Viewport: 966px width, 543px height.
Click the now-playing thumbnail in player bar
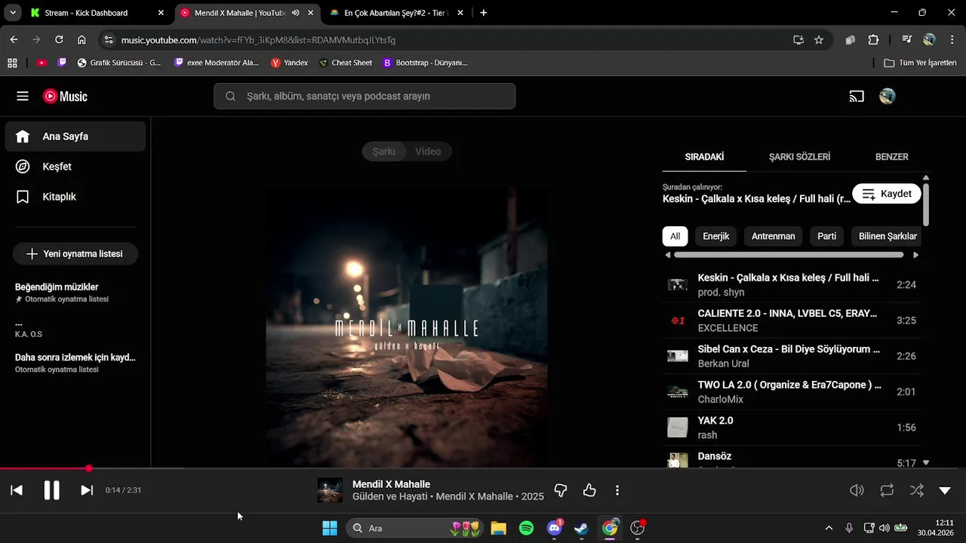(x=330, y=490)
